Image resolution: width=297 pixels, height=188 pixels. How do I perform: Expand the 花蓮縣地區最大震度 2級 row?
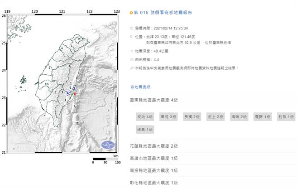pyautogui.click(x=213, y=146)
